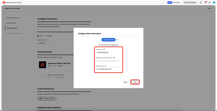This screenshot has width=217, height=111.
Task: Click the Experience Platform Web SDK card title
Action: tap(59, 63)
